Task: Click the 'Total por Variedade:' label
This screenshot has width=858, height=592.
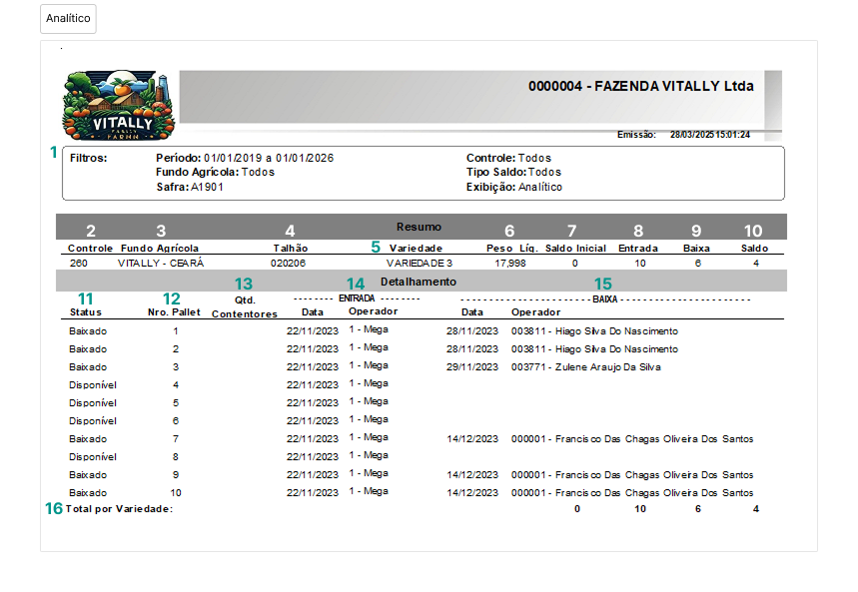Action: [x=119, y=509]
